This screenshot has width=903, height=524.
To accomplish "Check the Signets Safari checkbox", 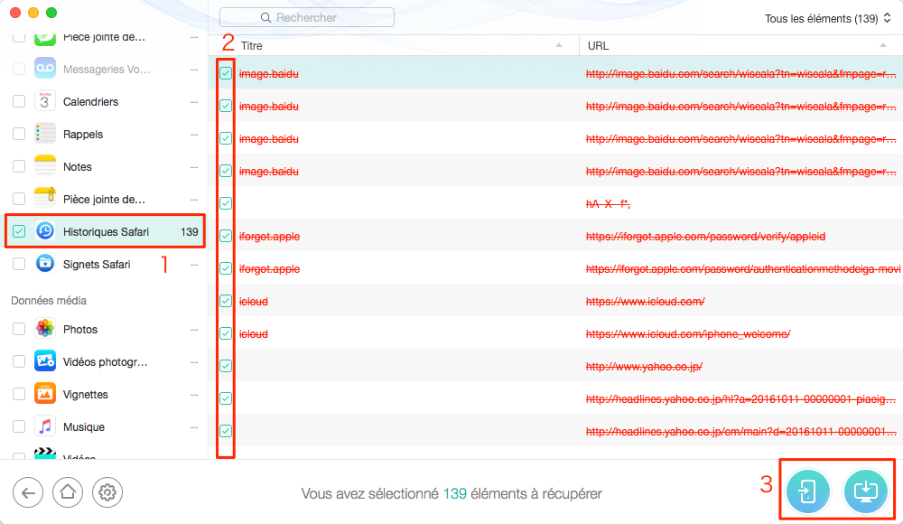I will tap(19, 264).
